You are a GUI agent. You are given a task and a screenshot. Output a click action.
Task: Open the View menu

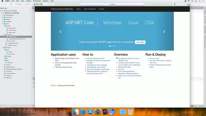23,1
